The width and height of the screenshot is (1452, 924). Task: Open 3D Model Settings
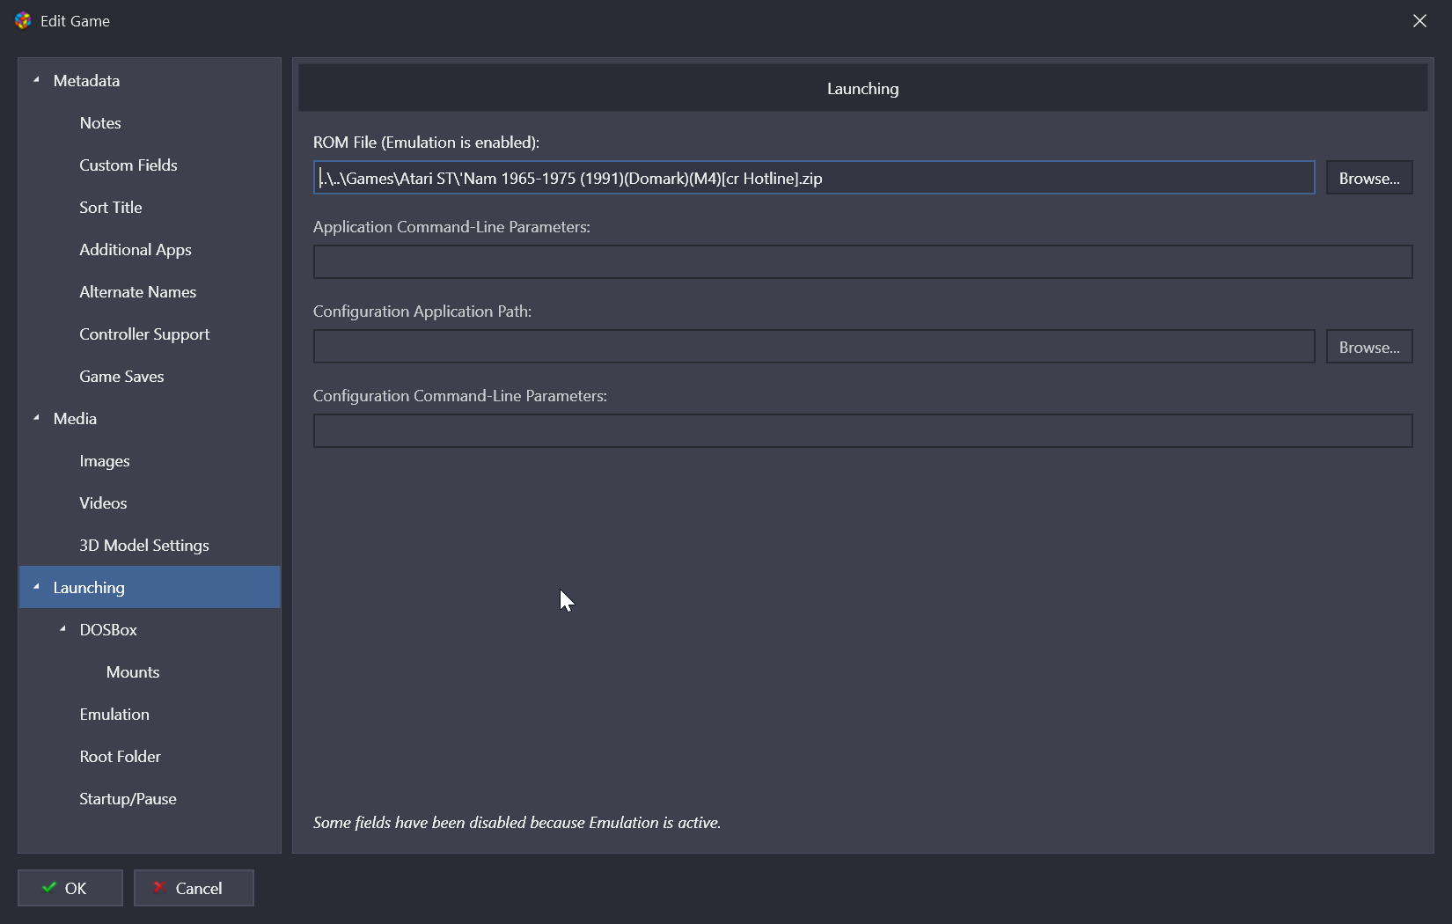point(144,546)
